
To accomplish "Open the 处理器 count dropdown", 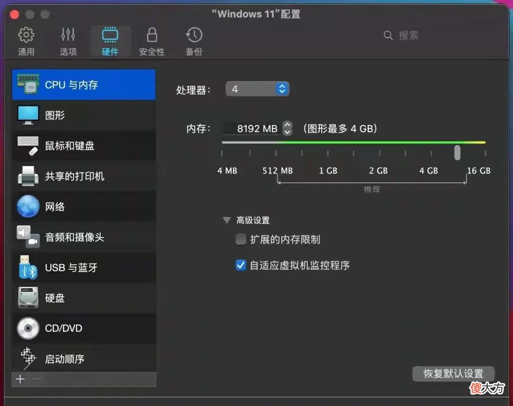I will click(257, 89).
